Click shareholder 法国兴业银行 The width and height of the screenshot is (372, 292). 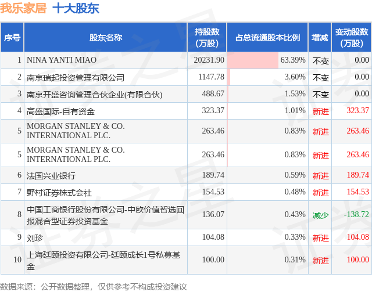51,176
